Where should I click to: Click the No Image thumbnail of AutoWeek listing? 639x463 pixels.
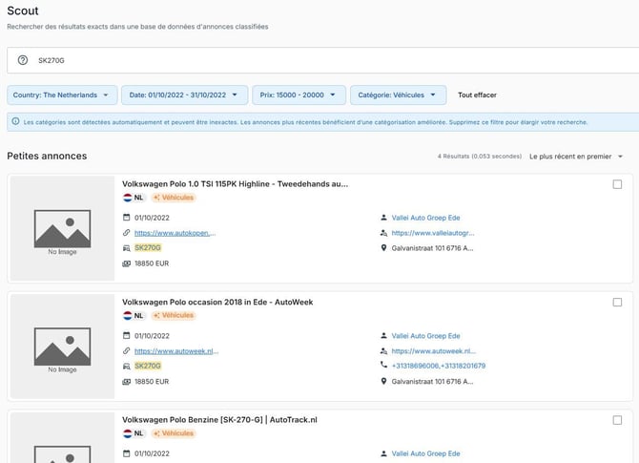(x=62, y=347)
